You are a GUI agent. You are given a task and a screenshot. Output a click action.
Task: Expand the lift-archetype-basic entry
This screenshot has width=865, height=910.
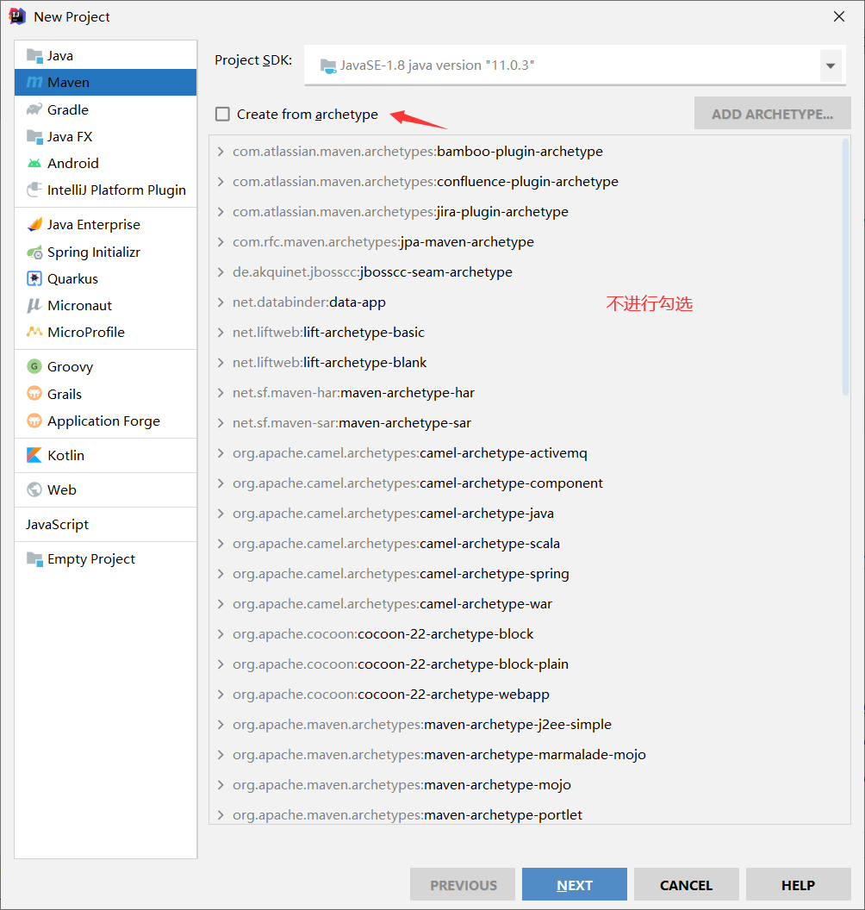point(221,333)
